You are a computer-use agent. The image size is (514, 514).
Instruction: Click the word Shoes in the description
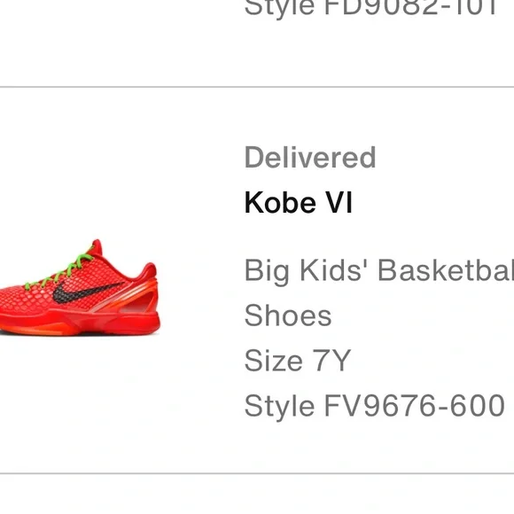click(x=288, y=315)
